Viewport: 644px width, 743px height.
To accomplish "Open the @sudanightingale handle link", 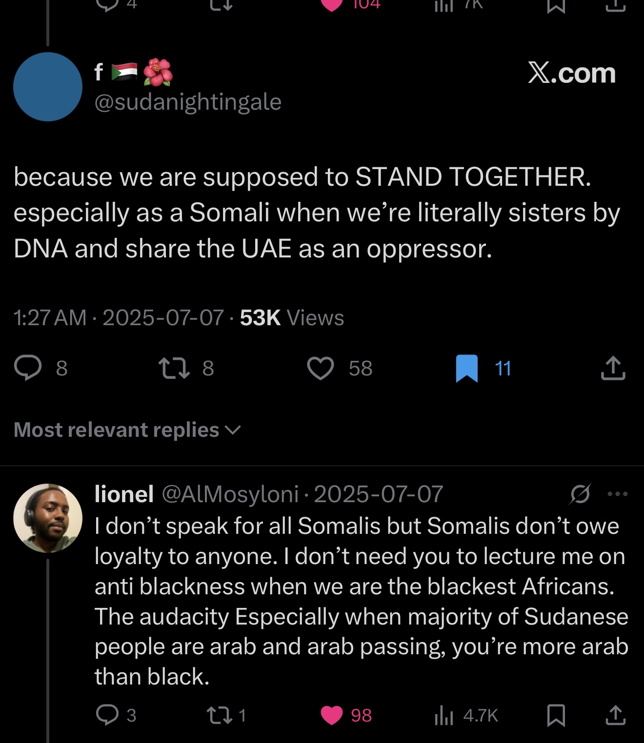I will coord(188,102).
